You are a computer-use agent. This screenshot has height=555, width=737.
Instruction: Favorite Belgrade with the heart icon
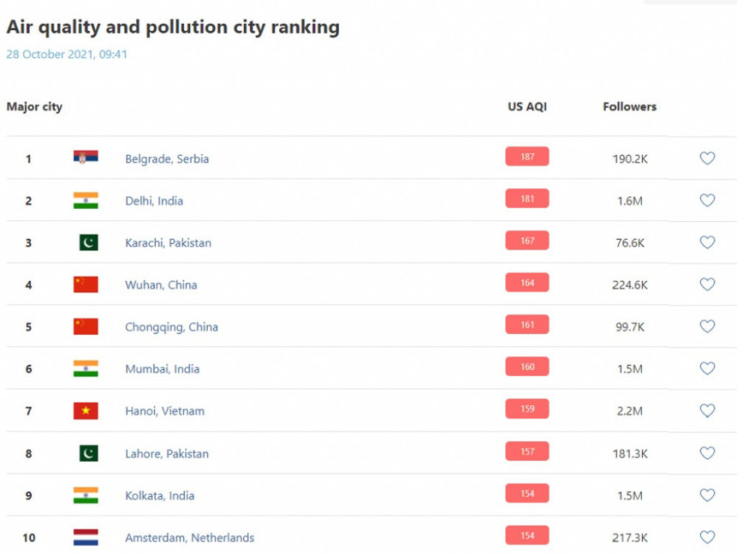click(707, 158)
